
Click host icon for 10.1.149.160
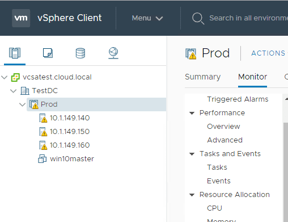click(43, 145)
